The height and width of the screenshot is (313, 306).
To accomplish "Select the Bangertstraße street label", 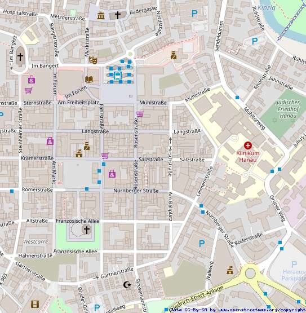I will point(54,39).
